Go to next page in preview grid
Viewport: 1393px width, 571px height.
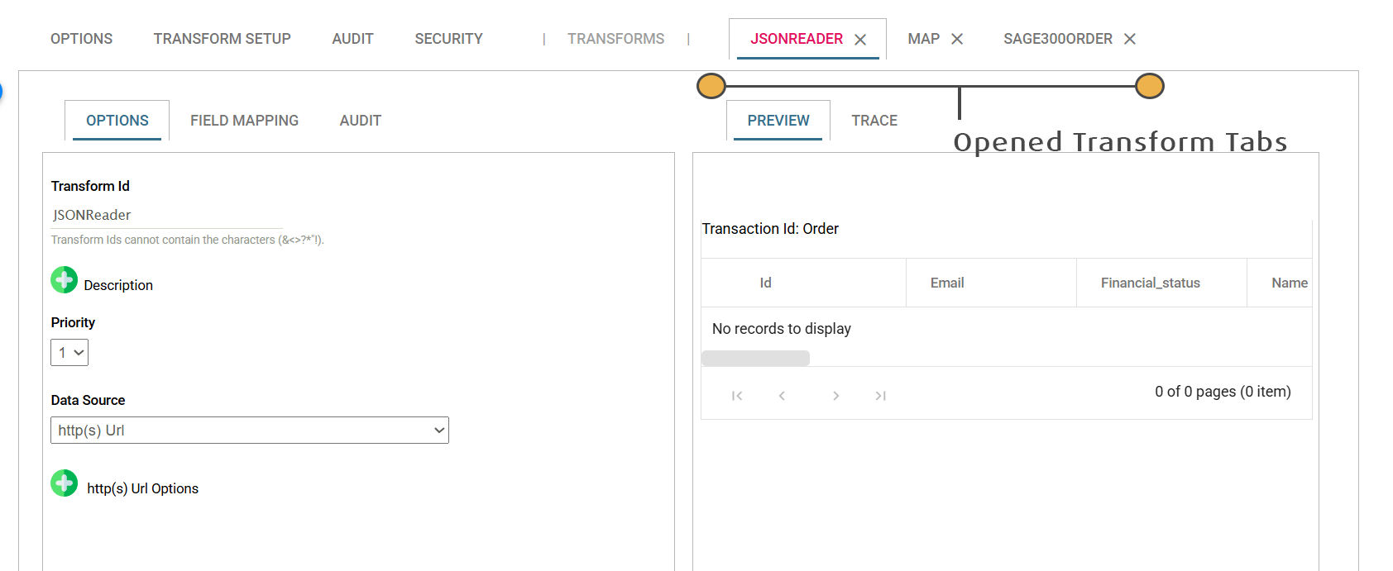(835, 396)
